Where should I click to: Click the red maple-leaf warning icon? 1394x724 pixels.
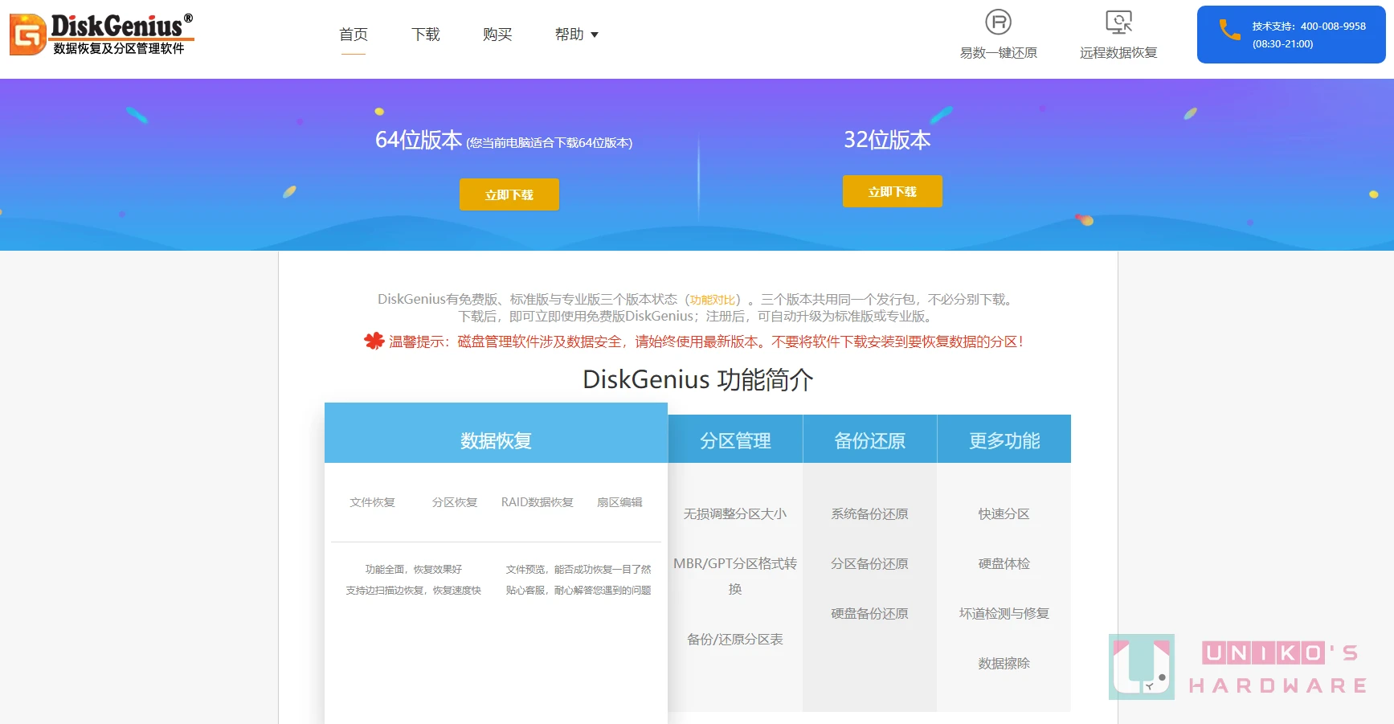(x=374, y=341)
